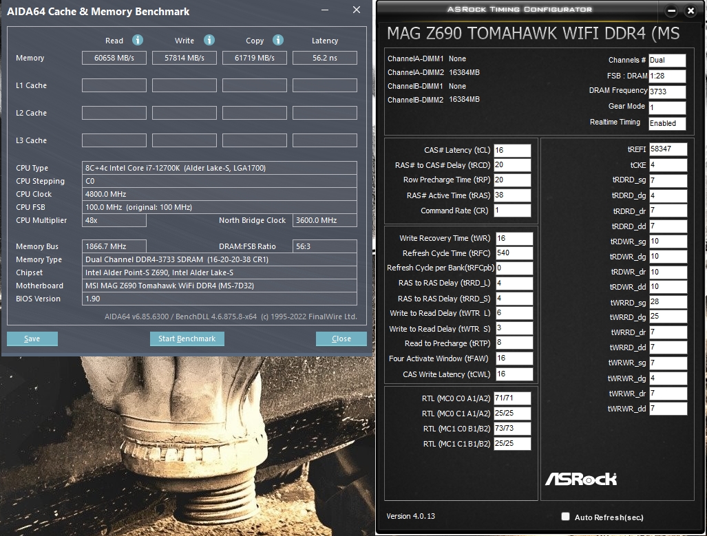The image size is (707, 536).
Task: Click the tWRRD_sg field showing 28
Action: 668,301
